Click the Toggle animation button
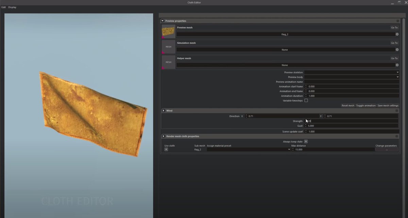Screen dimensions: 408x218 [x=366, y=105]
